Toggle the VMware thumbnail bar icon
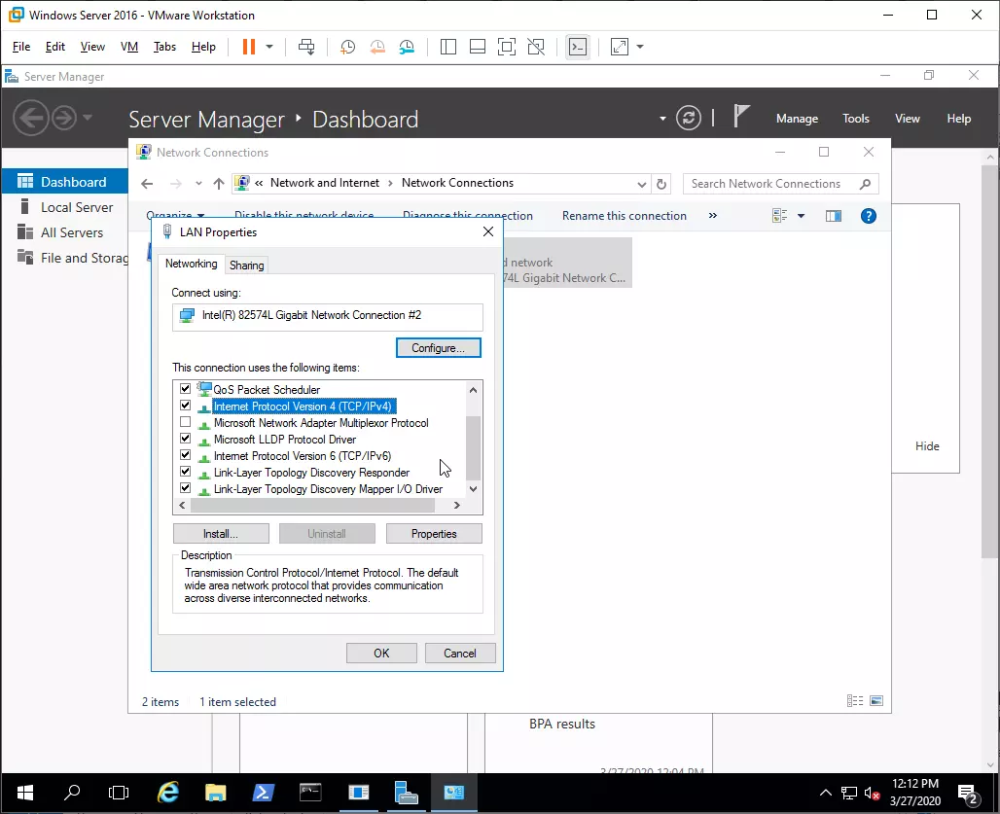Image resolution: width=1000 pixels, height=814 pixels. coord(478,47)
